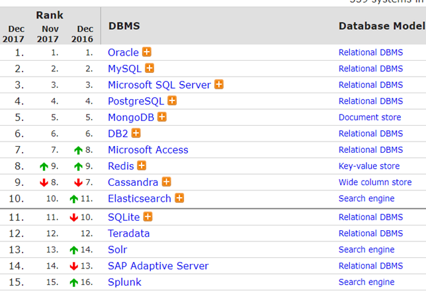Click Dec 2016 rank 8. in Microsoft Access row

[x=89, y=150]
